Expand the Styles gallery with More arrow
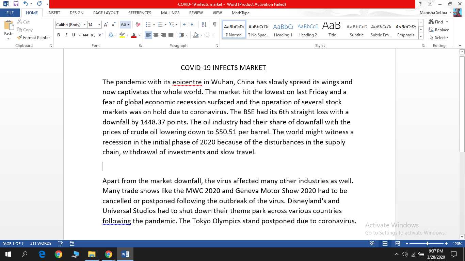The image size is (465, 261). [x=421, y=36]
